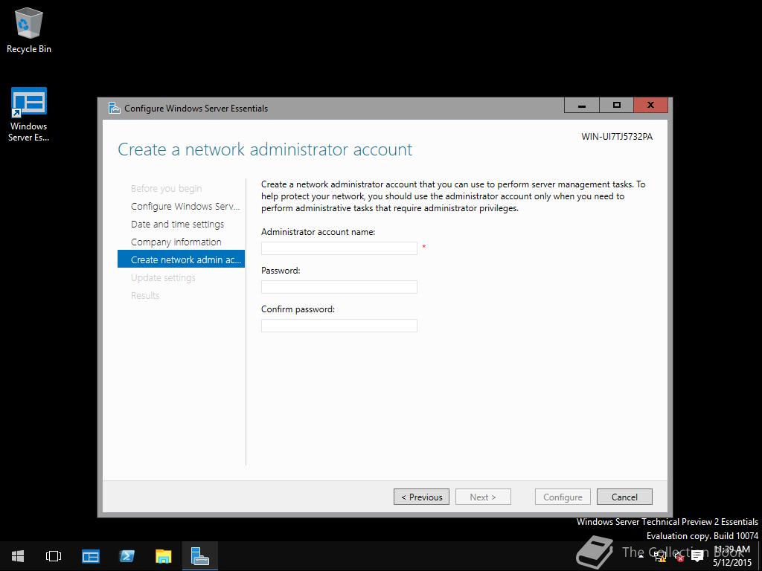Click the Next button
Screen dimensions: 762x571
tap(483, 497)
